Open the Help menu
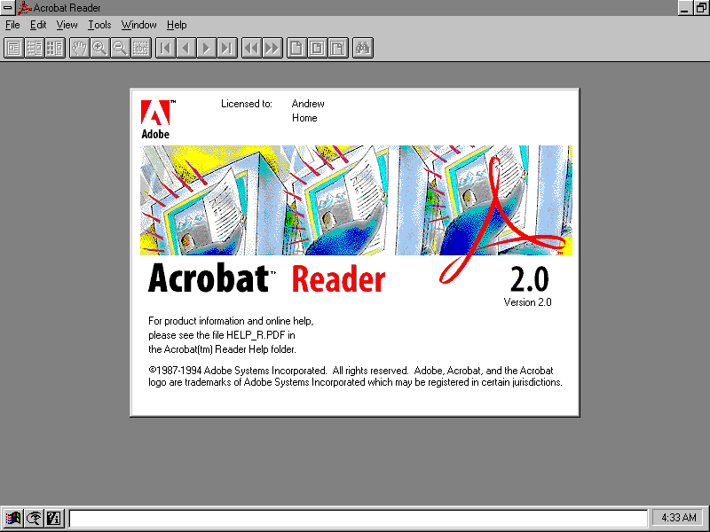710x532 pixels. 177,25
